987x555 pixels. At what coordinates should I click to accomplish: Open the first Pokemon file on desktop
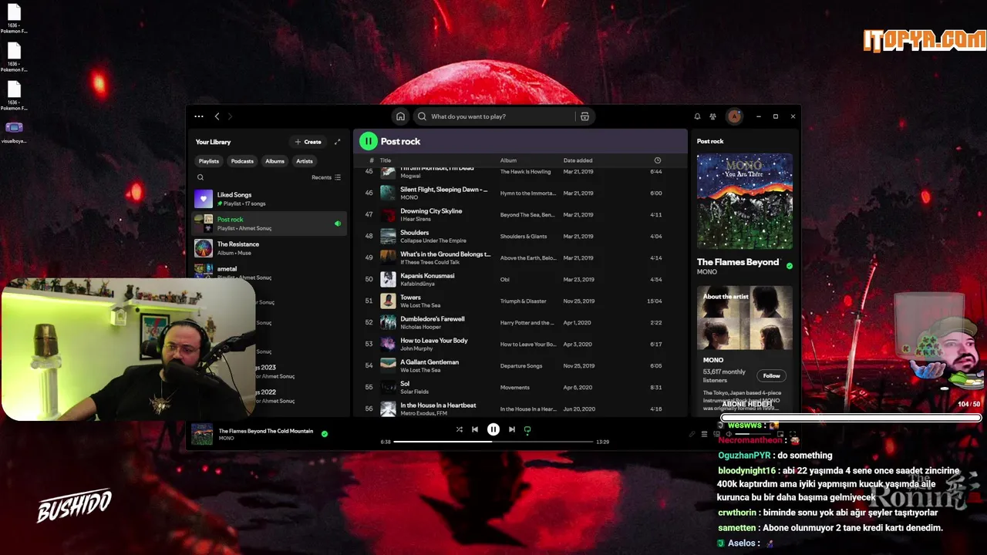click(x=14, y=20)
